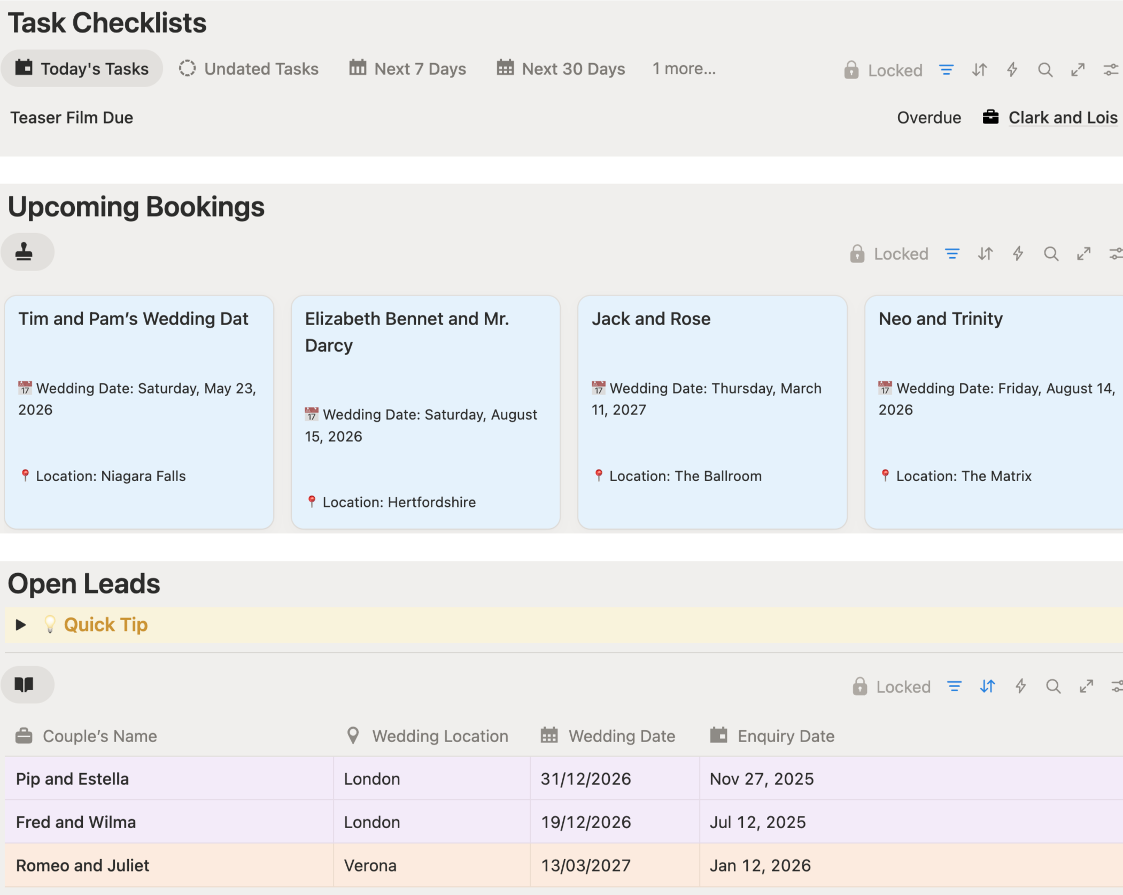1123x895 pixels.
Task: Click the Romeo and Juliet row name
Action: click(x=82, y=865)
